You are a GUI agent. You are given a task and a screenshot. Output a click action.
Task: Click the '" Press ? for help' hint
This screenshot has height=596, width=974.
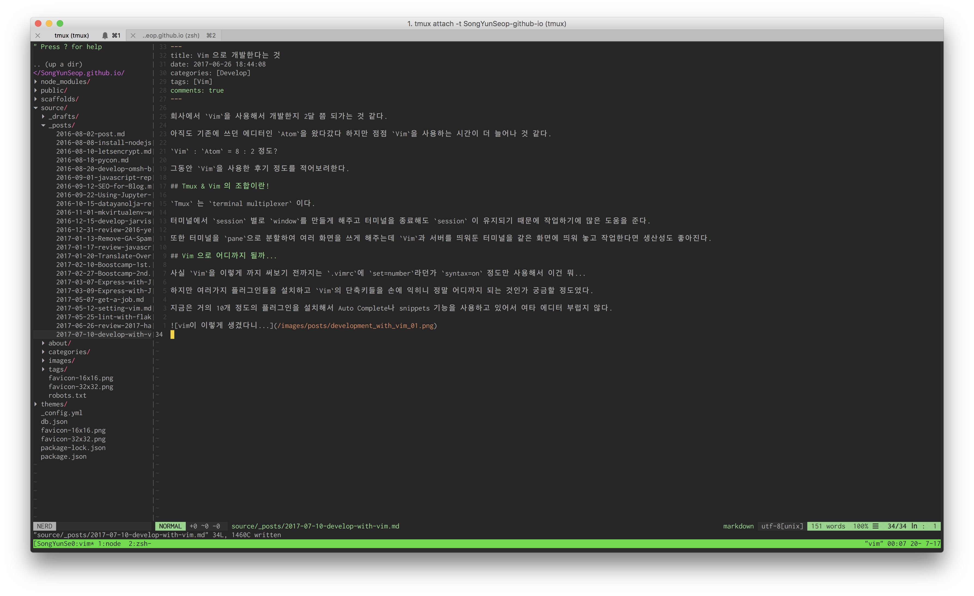[x=68, y=47]
